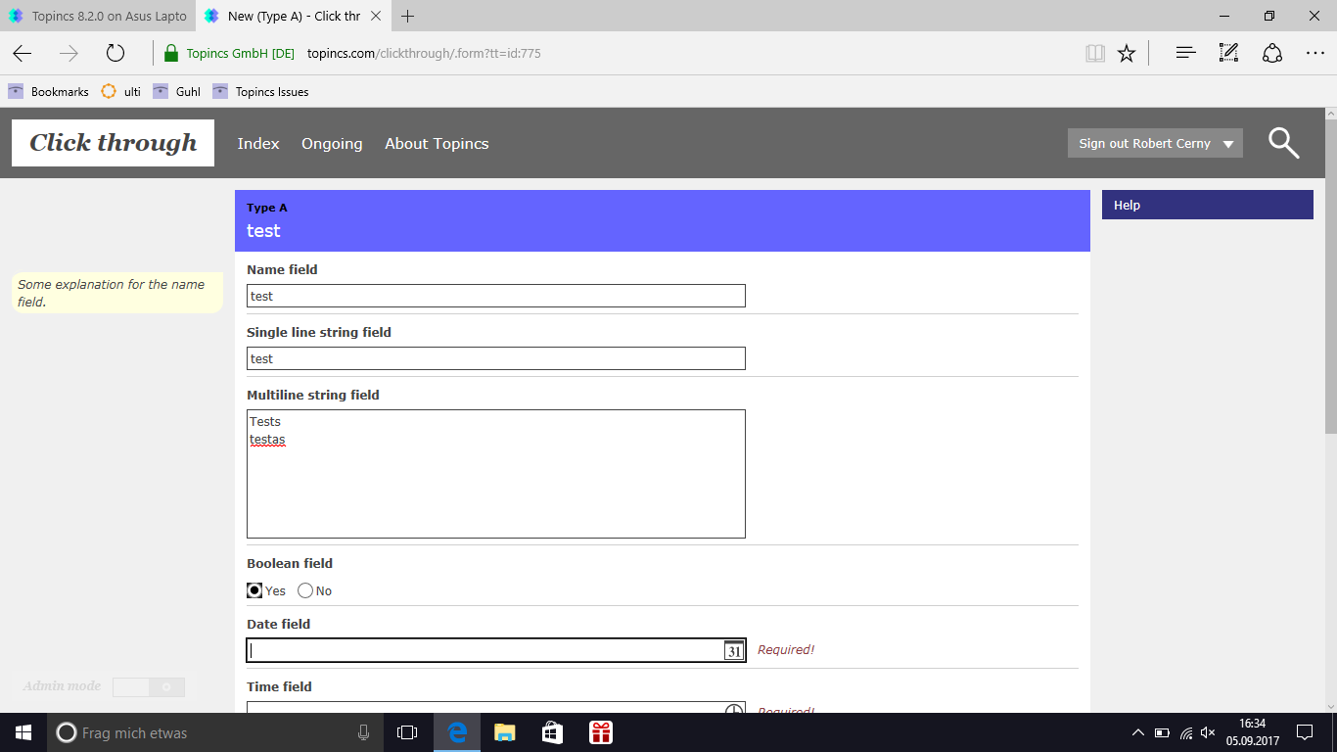Screen dimensions: 1337x752
Task: Switch to the Topincs 8.2.0 tab
Action: pos(98,16)
